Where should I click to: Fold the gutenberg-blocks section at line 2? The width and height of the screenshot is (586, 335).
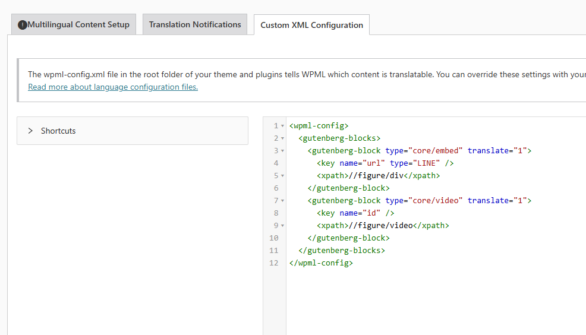[x=282, y=138]
